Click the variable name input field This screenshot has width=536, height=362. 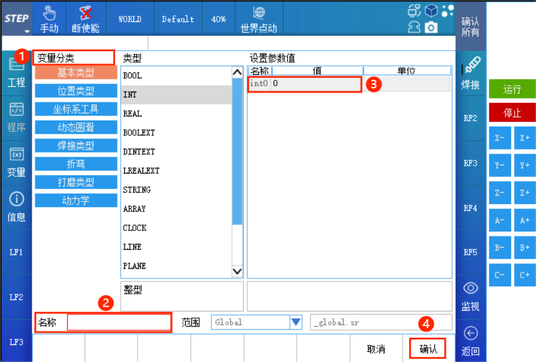(x=119, y=322)
